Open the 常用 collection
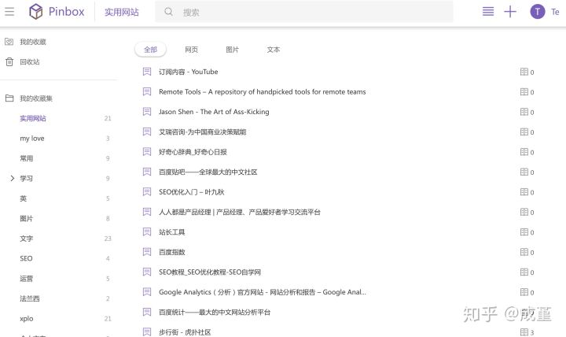This screenshot has width=566, height=337. coord(27,158)
